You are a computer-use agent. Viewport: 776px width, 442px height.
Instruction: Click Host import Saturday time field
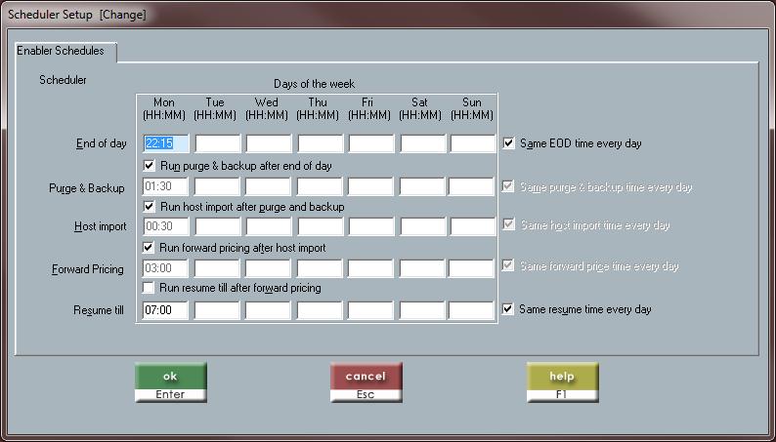coord(422,226)
